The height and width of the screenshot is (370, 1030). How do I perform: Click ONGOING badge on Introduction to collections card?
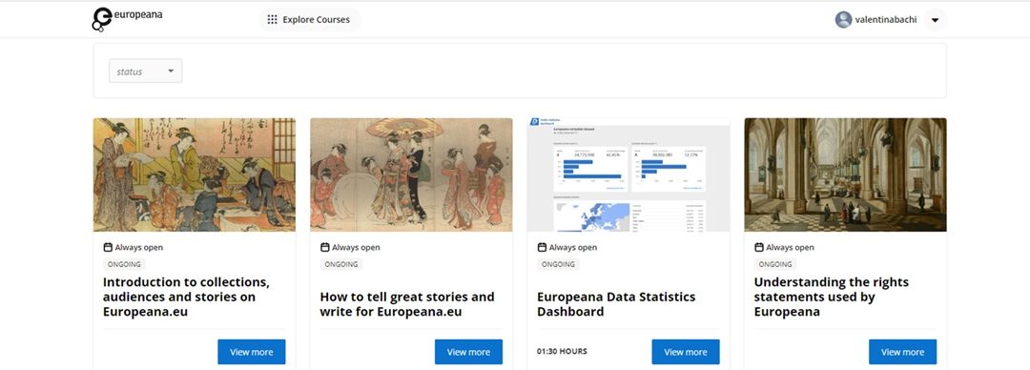pyautogui.click(x=124, y=264)
